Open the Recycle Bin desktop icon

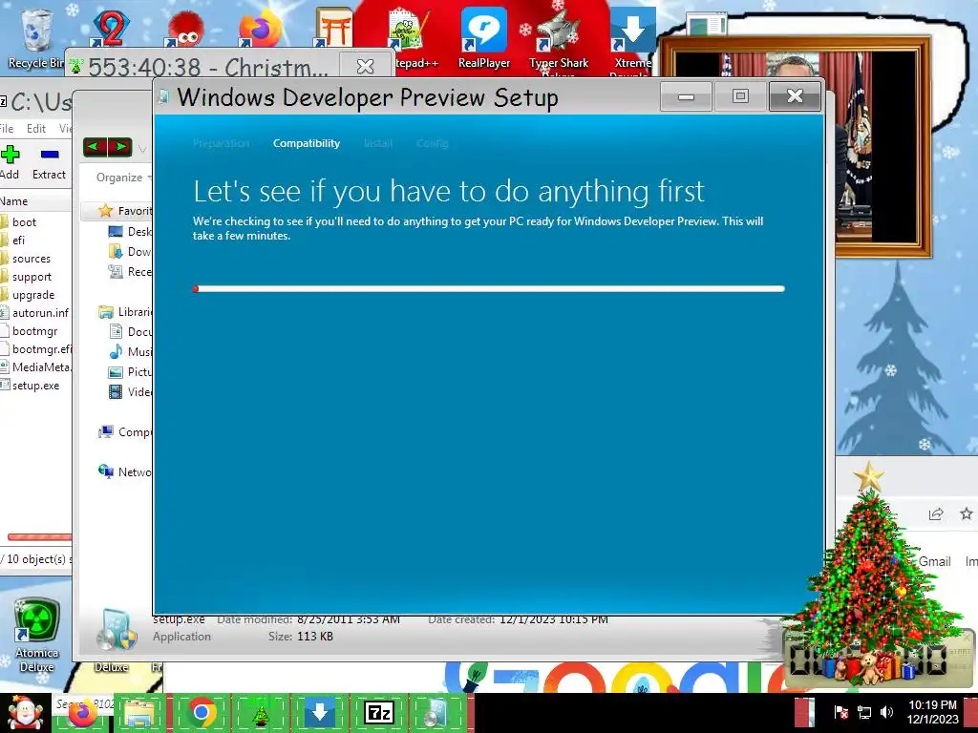35,37
